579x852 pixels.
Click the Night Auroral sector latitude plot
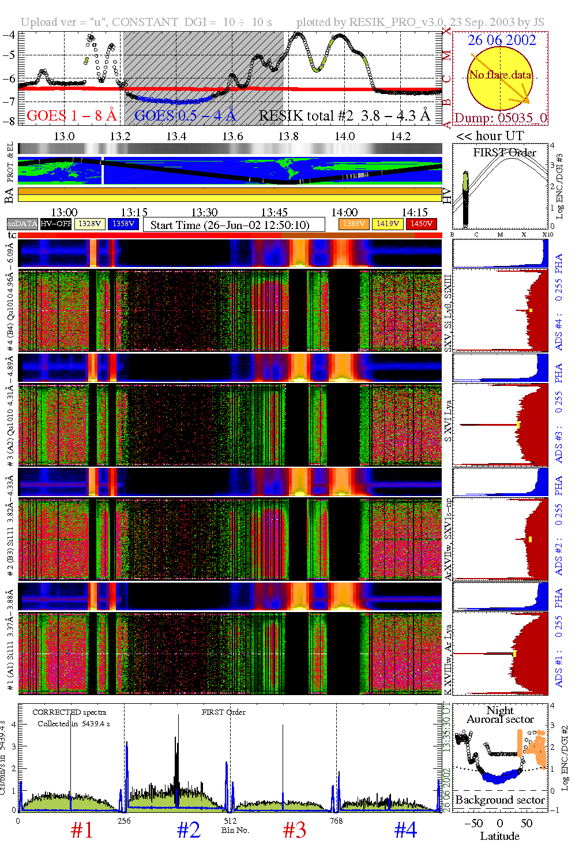pos(500,757)
